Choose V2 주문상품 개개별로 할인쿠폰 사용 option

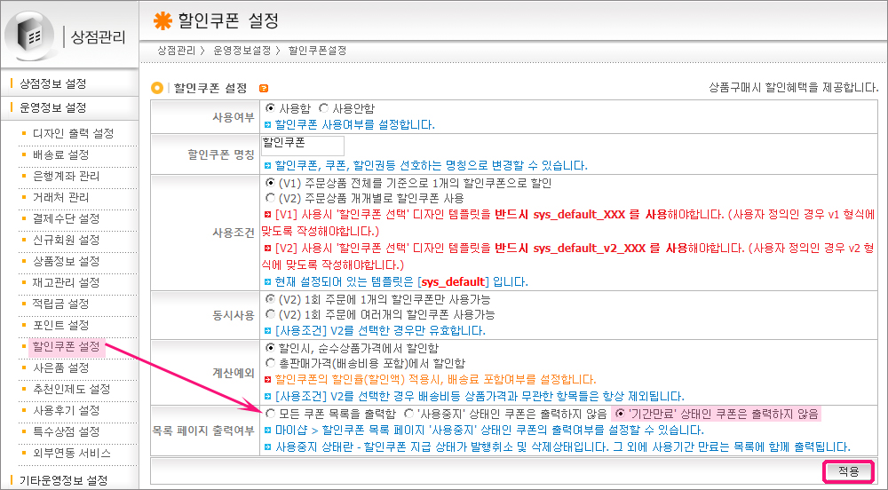tap(270, 199)
